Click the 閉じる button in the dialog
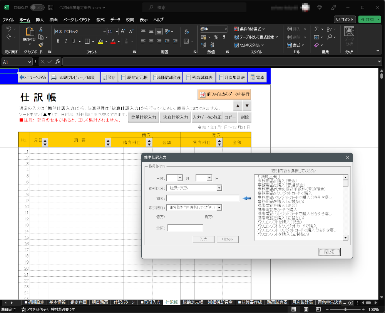The height and width of the screenshot is (313, 385). pos(330,252)
